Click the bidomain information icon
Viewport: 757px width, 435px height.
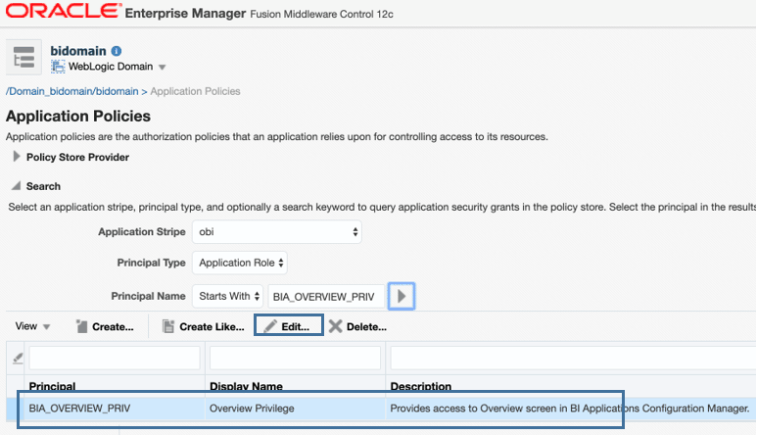(117, 51)
